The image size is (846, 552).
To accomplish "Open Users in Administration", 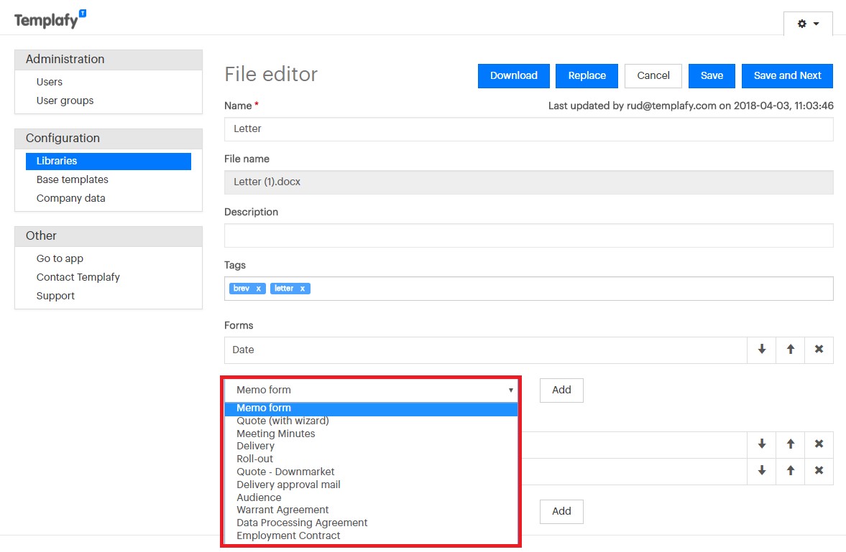I will [50, 82].
